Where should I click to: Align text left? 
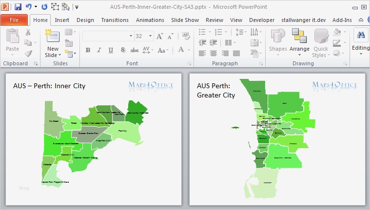click(x=202, y=54)
